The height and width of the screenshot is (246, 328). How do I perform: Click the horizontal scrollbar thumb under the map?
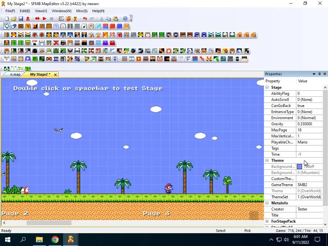(49, 223)
